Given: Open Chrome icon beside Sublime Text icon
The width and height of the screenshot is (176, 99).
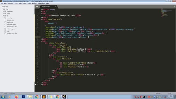Looking at the screenshot, I should point(37,97).
